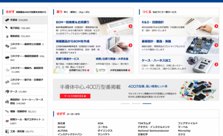Click the board-to-board connector icon
Image resolution: width=223 pixels, height=136 pixels.
click(x=7, y=46)
